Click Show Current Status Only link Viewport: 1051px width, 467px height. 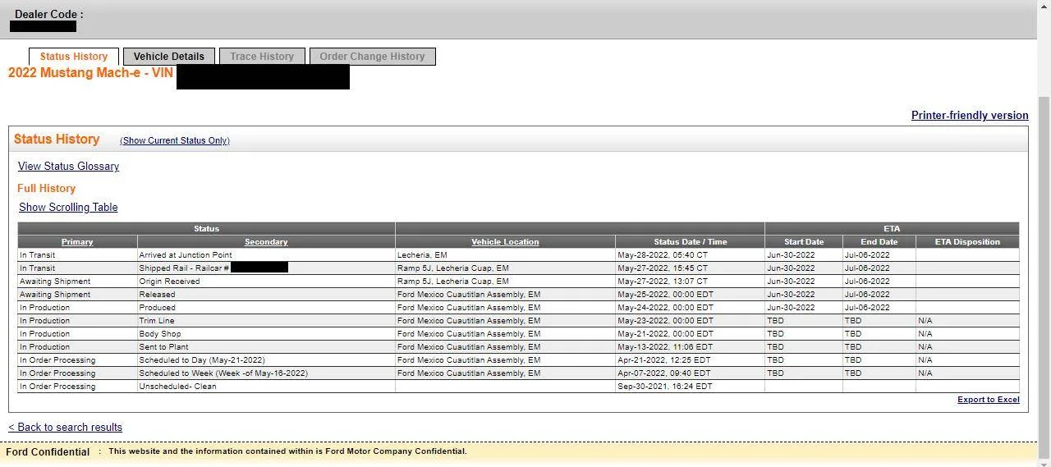click(x=175, y=141)
